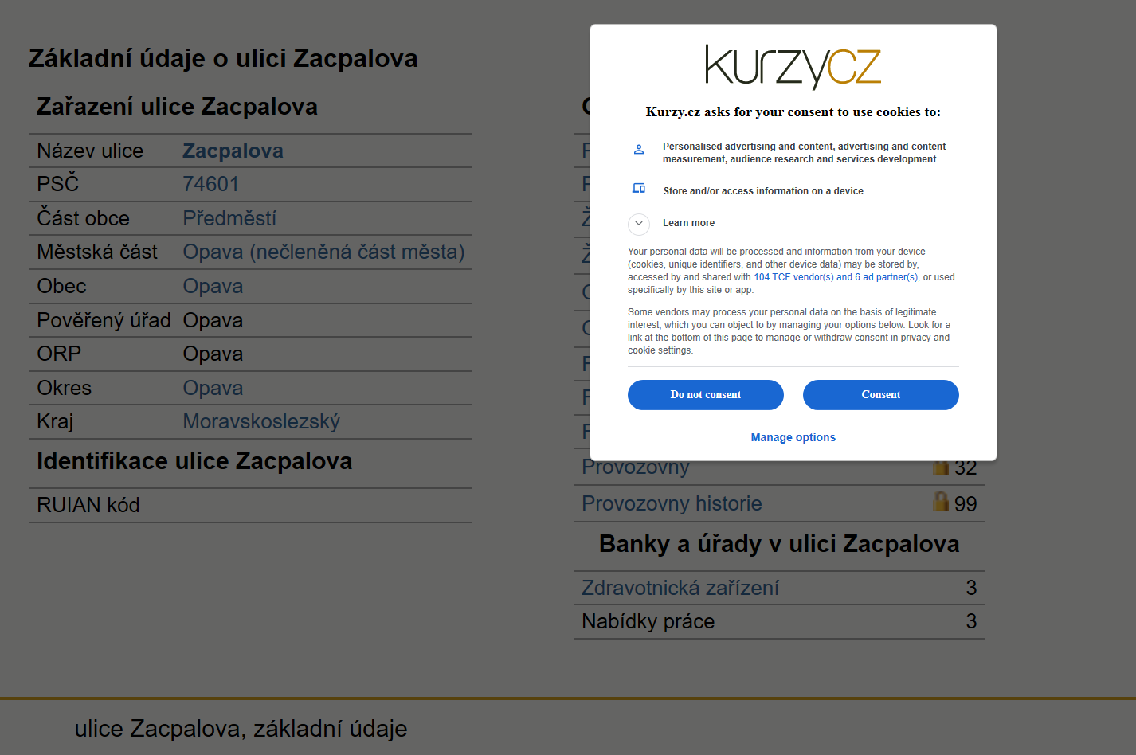Click lock icon beside Provozovny count
1136x755 pixels.
click(x=941, y=466)
